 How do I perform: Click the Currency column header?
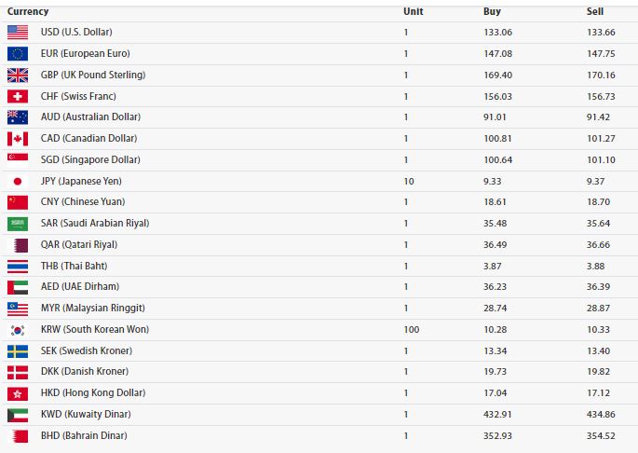pyautogui.click(x=27, y=11)
